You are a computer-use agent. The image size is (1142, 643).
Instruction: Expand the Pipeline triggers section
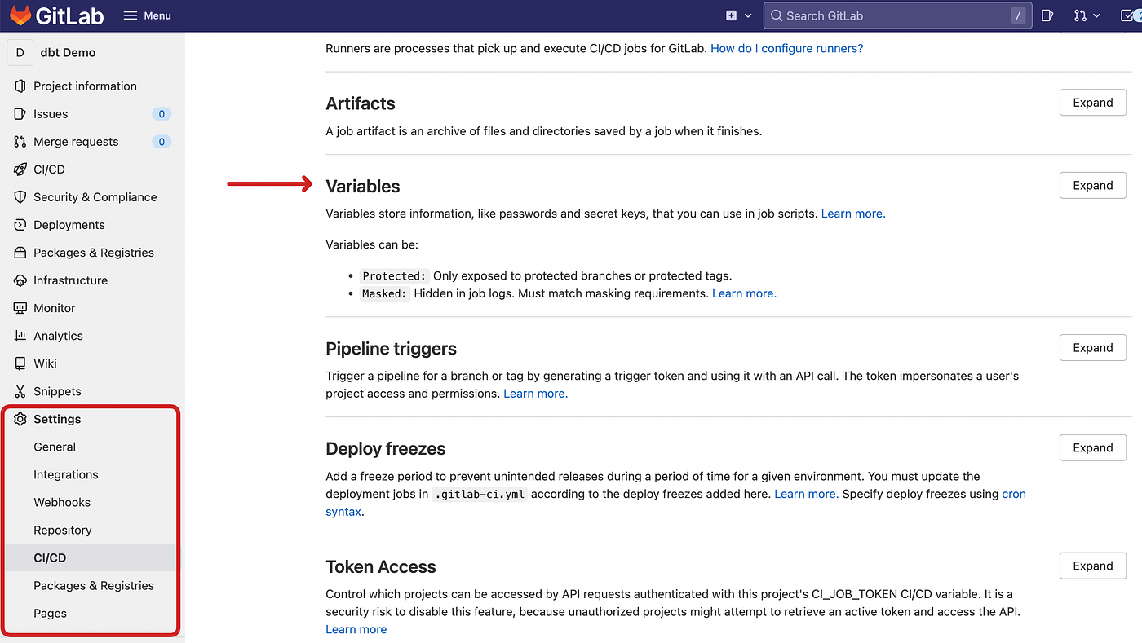click(1092, 347)
